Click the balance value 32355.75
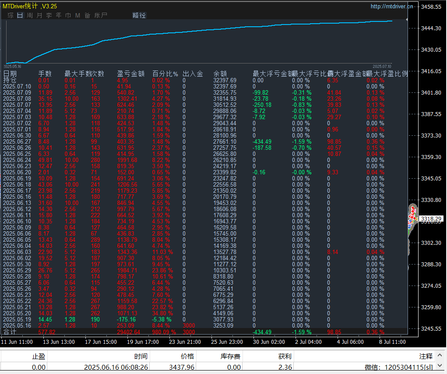Image resolution: width=447 pixels, height=374 pixels. [x=225, y=93]
